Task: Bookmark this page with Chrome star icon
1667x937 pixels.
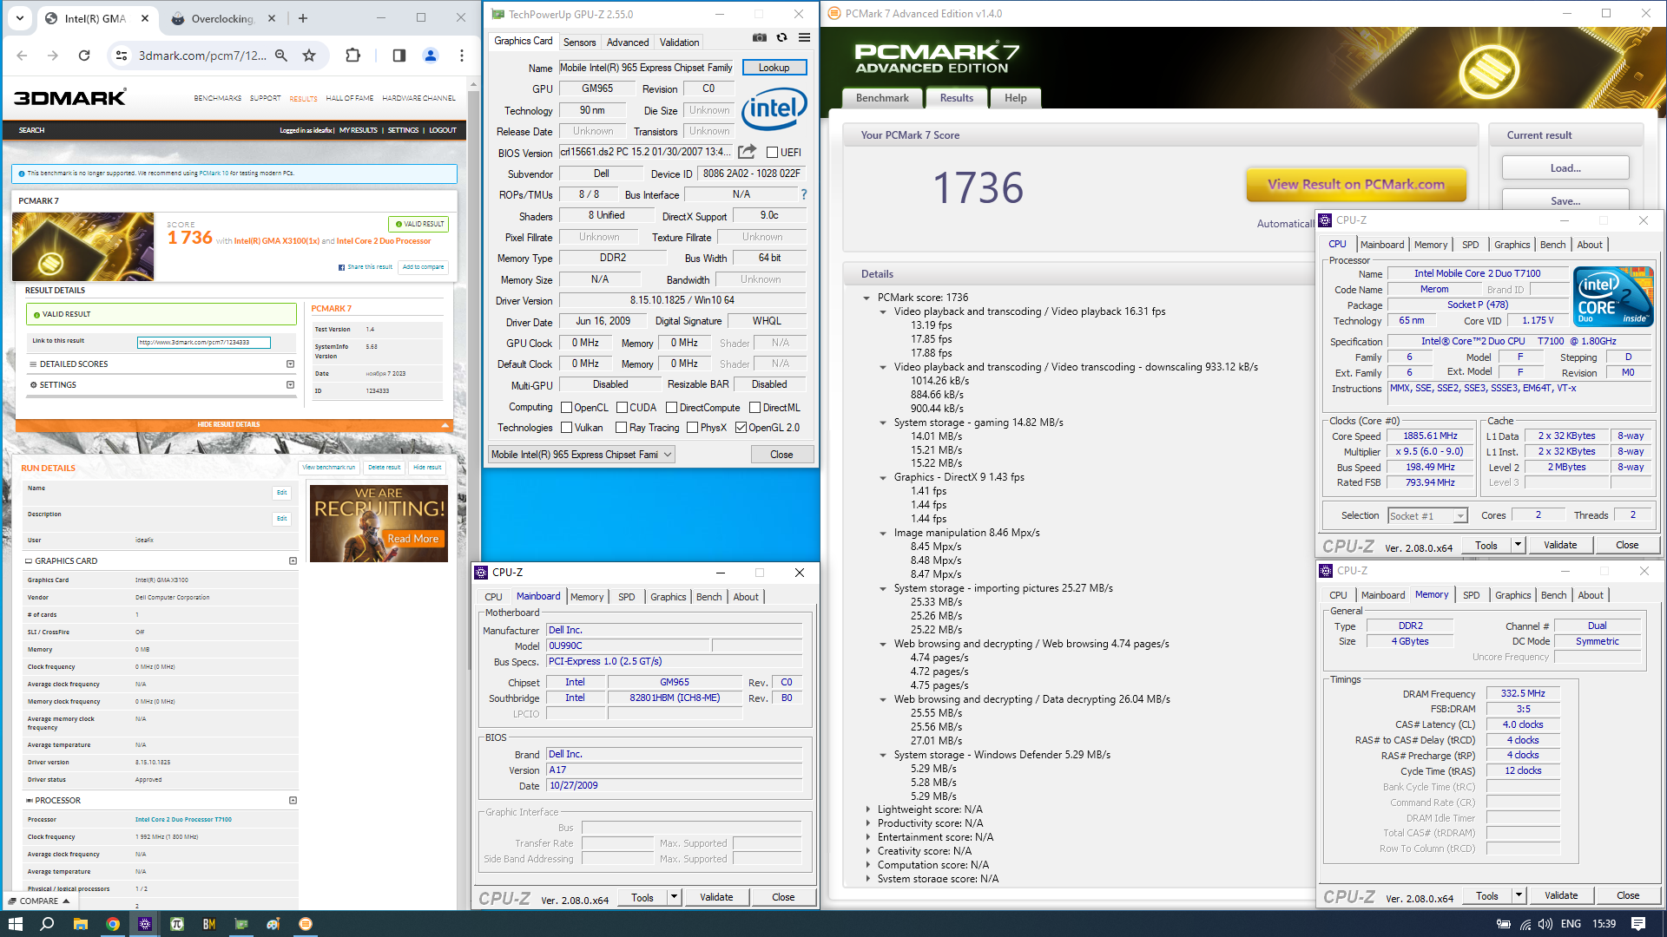Action: [x=309, y=56]
